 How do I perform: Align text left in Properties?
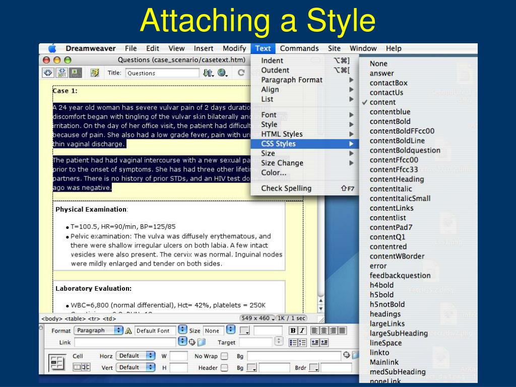click(315, 331)
